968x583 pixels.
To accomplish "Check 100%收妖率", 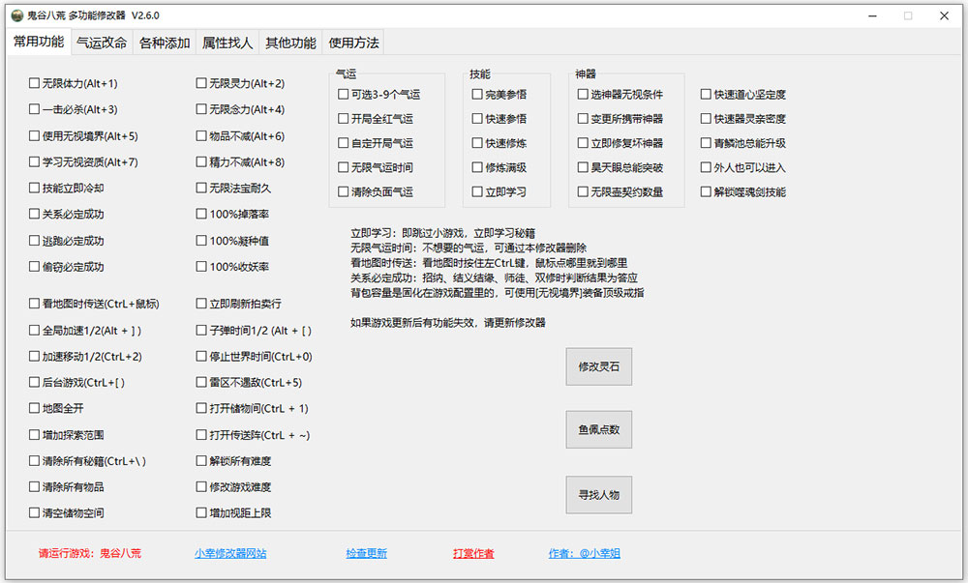I will click(232, 267).
